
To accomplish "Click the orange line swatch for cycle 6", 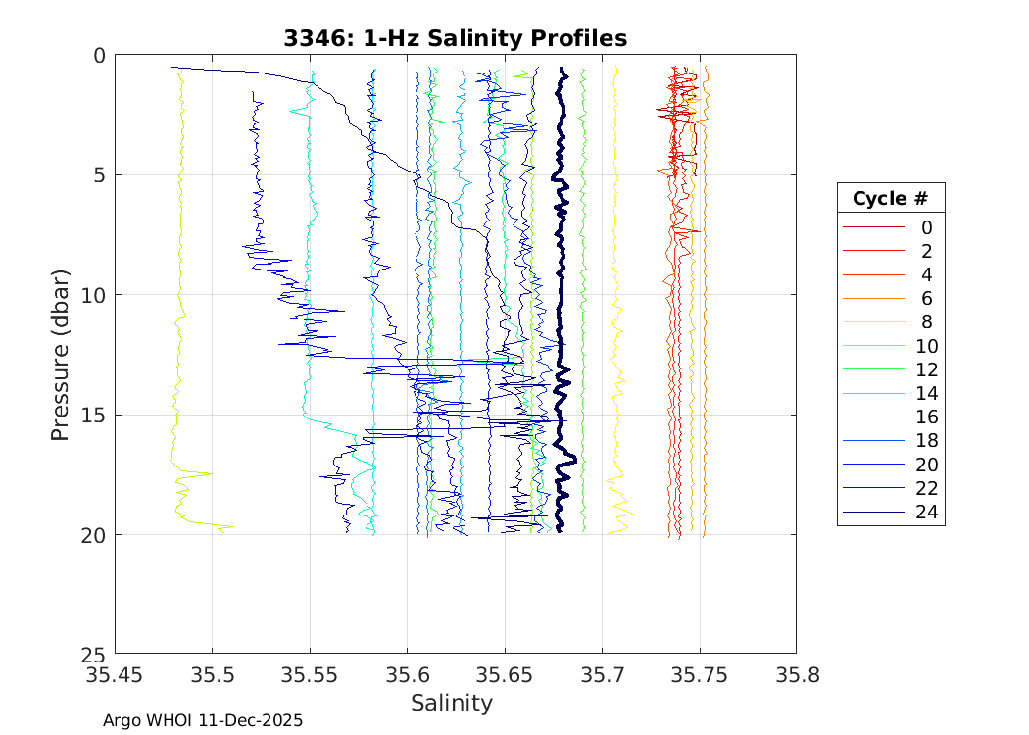I will click(x=872, y=298).
